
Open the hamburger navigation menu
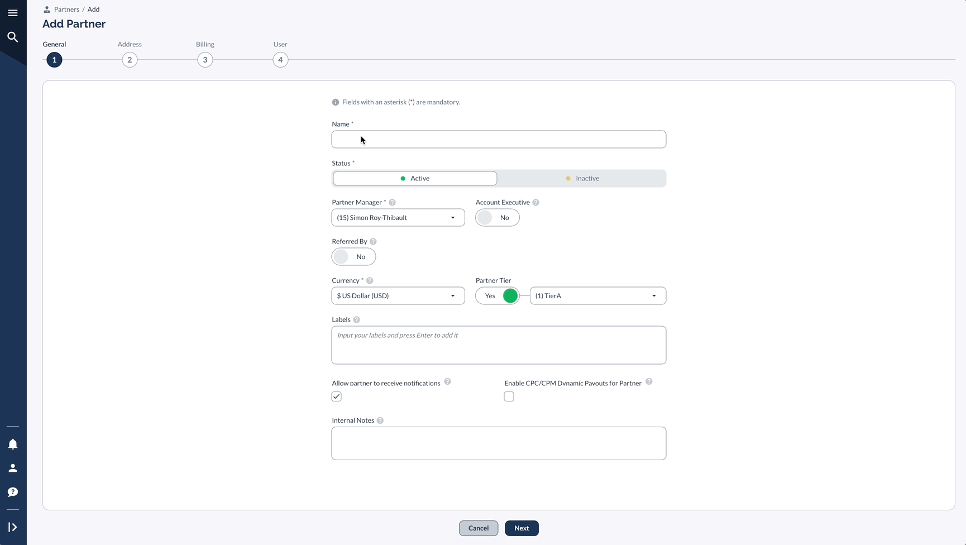click(13, 13)
